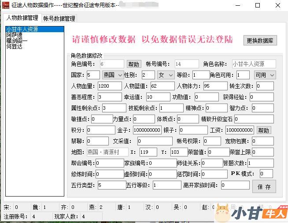Maximize the application window
This screenshot has height=223, width=288.
258,5
